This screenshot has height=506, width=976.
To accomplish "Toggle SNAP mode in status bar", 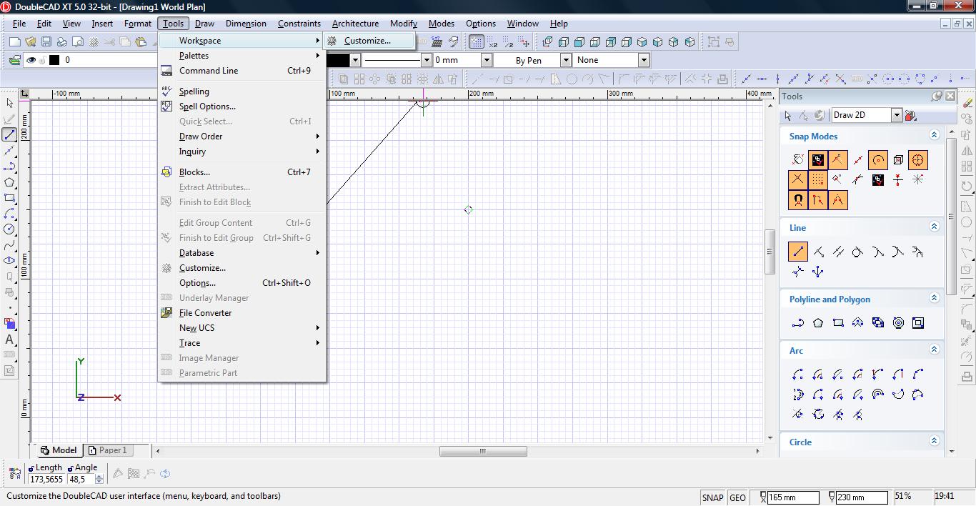I will pos(712,497).
